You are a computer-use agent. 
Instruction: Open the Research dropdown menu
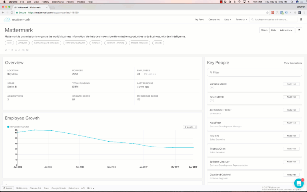pos(241,20)
